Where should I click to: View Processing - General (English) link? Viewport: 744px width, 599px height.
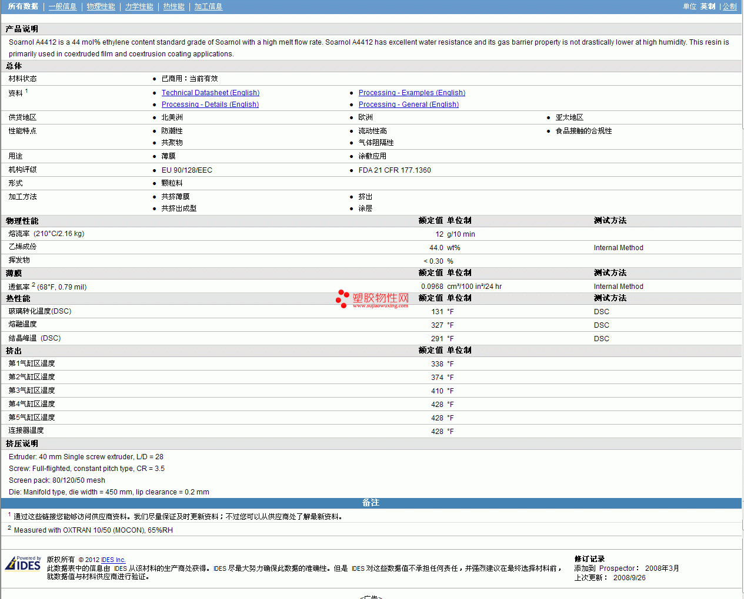408,105
